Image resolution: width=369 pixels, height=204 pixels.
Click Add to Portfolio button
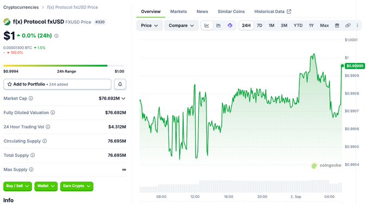[x=57, y=84]
